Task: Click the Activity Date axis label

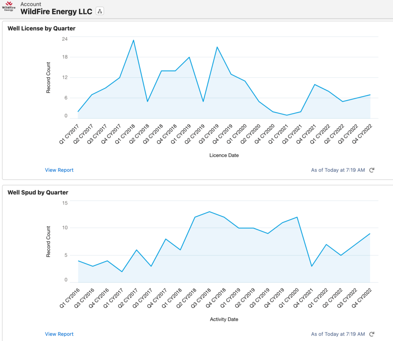Action: coord(224,319)
